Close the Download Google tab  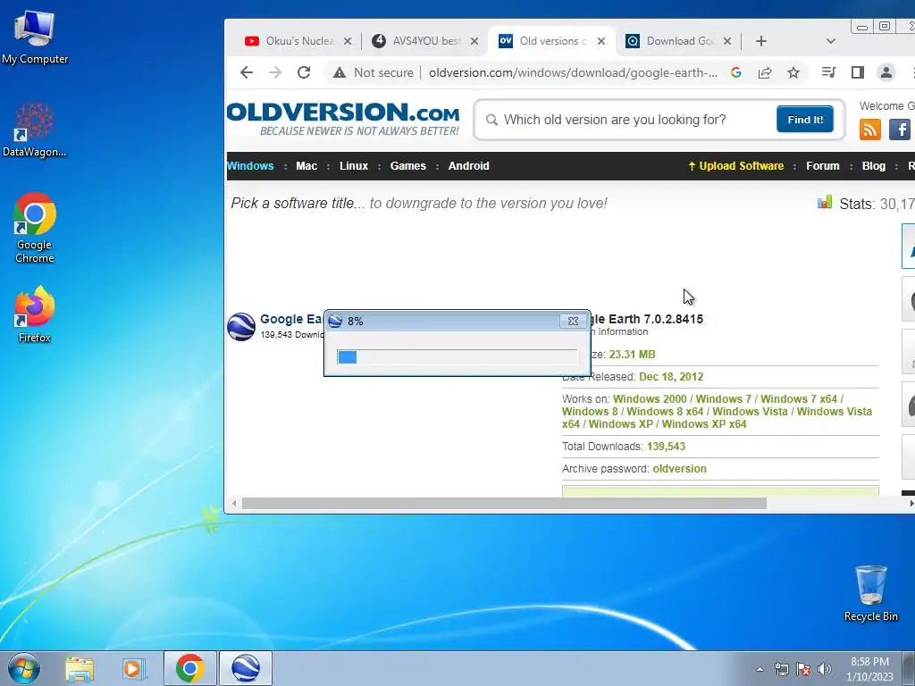pyautogui.click(x=727, y=41)
